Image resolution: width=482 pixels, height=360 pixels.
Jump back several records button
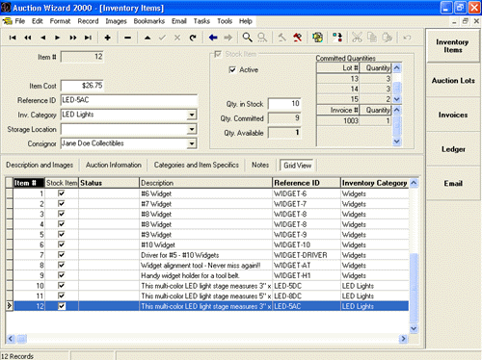pos(28,38)
